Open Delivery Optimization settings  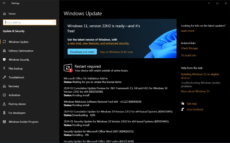[21, 51]
